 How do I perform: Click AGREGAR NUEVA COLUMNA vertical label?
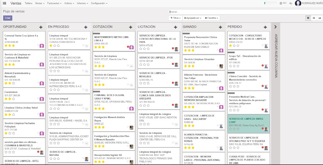(x=276, y=56)
